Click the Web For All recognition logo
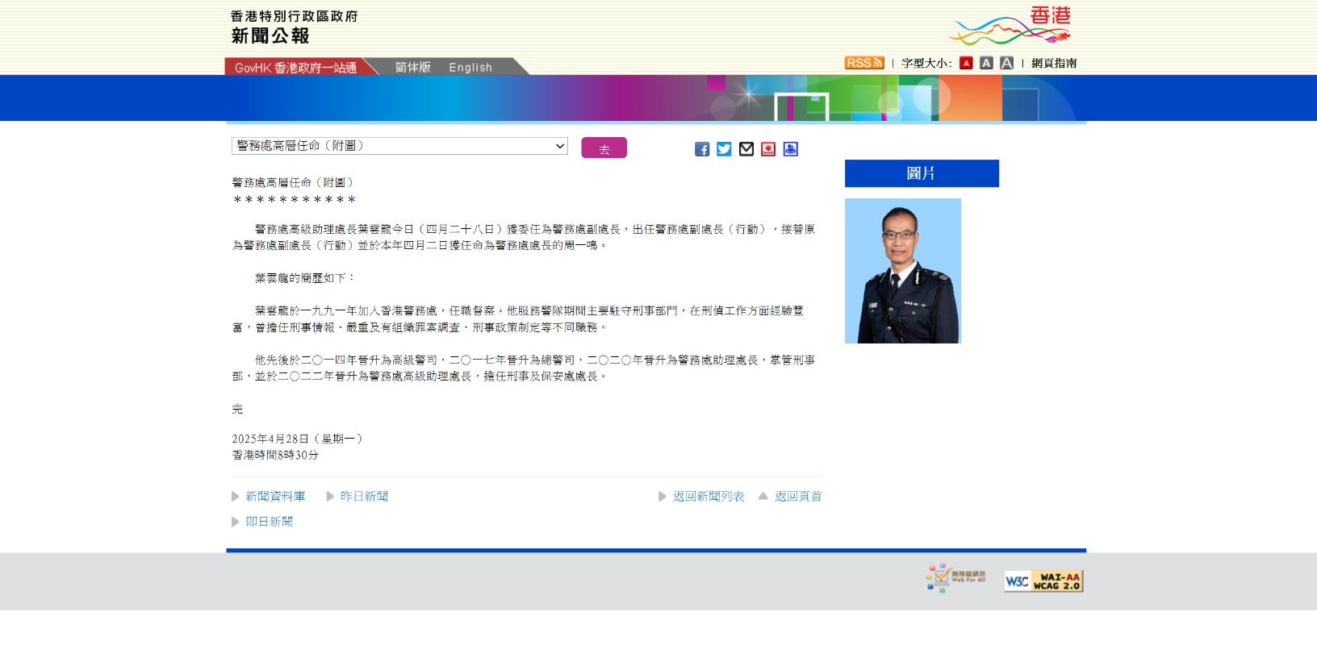The width and height of the screenshot is (1317, 645). click(956, 578)
